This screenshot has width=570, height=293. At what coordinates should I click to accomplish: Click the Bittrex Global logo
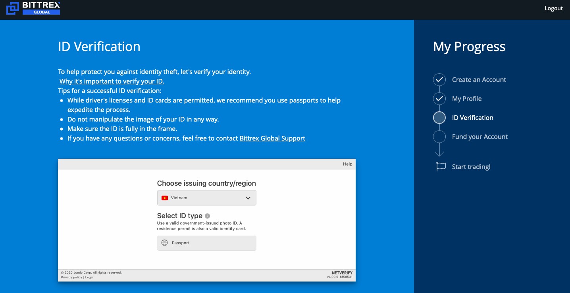pyautogui.click(x=33, y=8)
